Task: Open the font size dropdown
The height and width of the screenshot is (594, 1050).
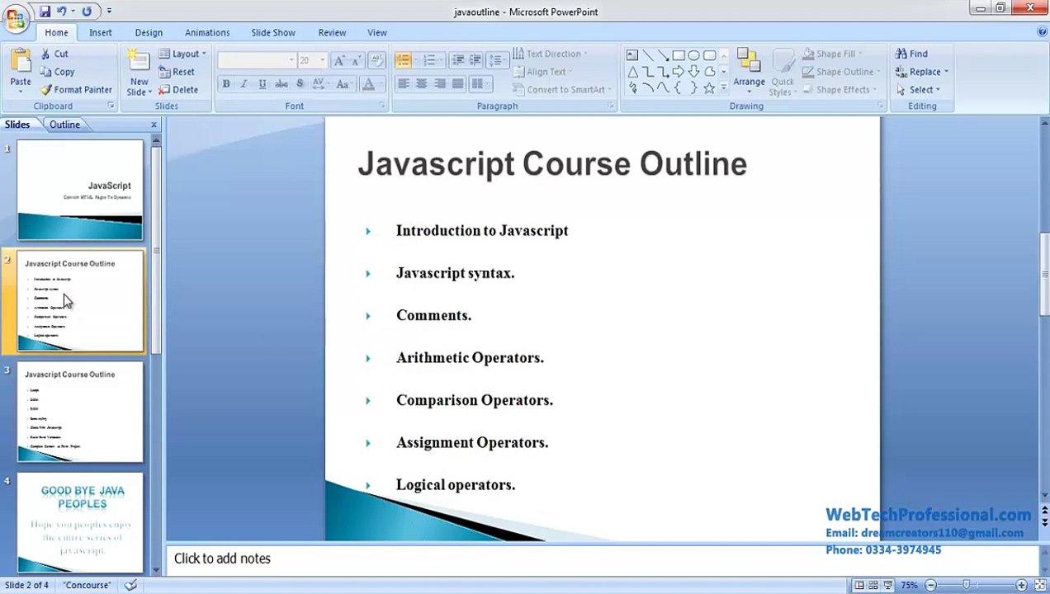Action: coord(323,60)
